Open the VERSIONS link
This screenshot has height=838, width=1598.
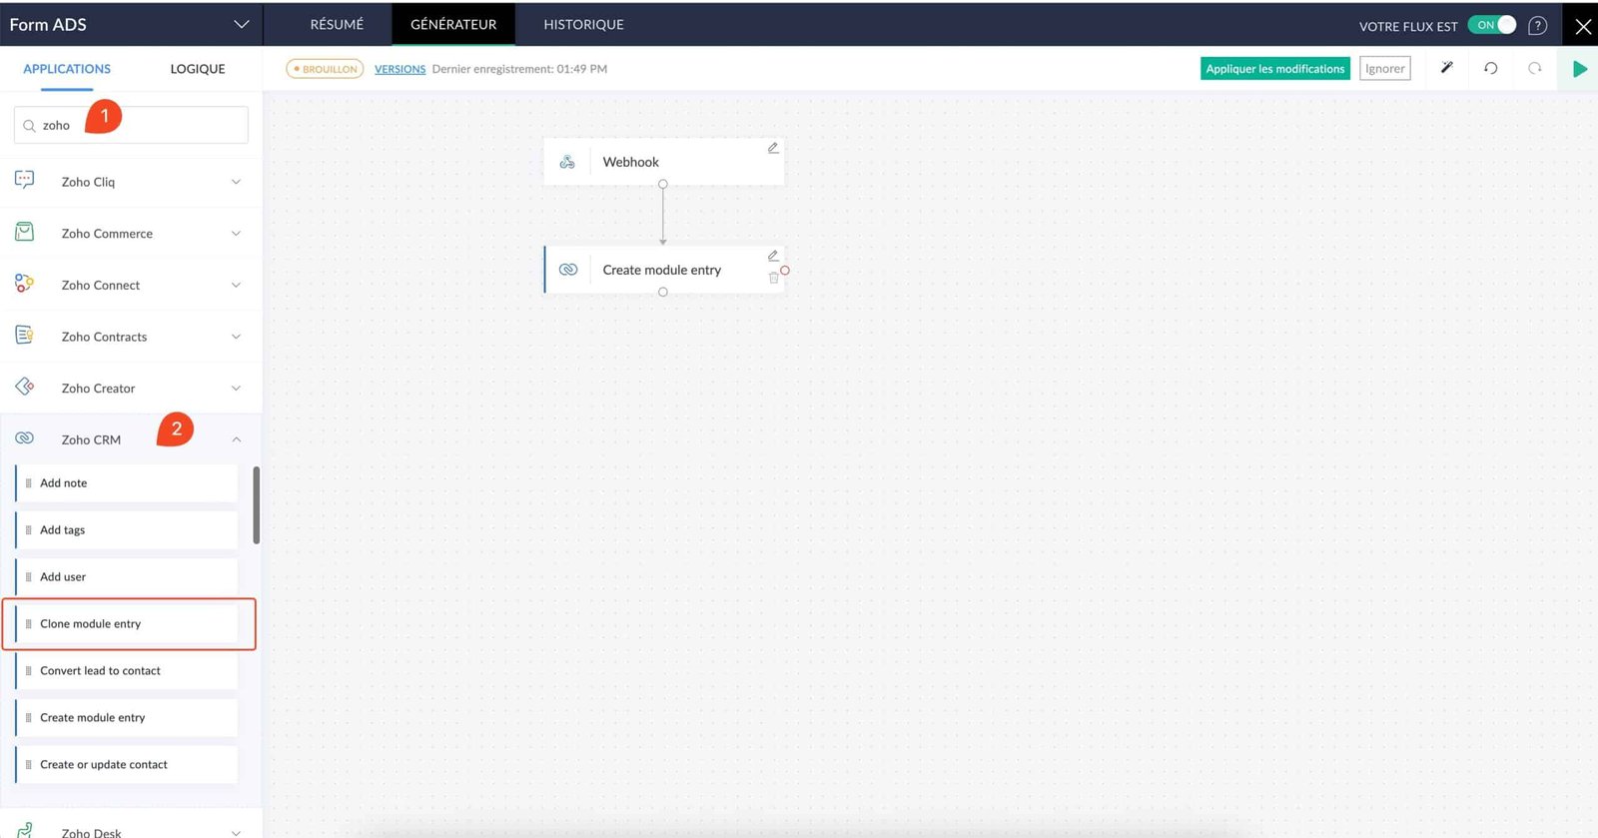pos(399,69)
